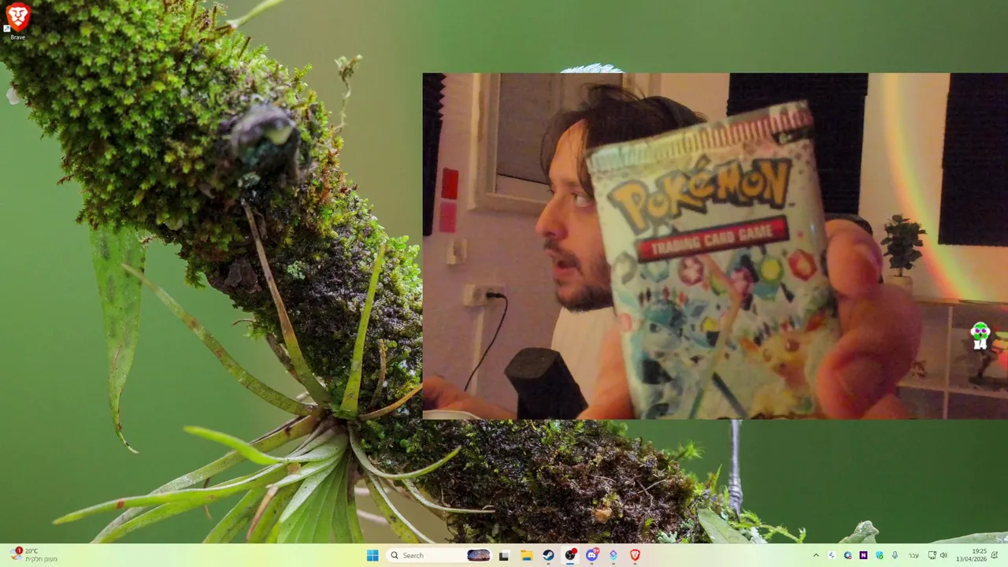The width and height of the screenshot is (1008, 567).
Task: Open the Brave desktop shortcut
Action: tap(17, 20)
